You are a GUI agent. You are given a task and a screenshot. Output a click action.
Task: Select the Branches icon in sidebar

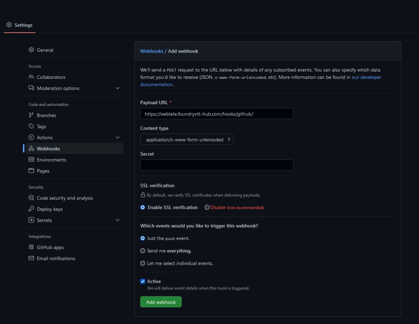coord(31,115)
